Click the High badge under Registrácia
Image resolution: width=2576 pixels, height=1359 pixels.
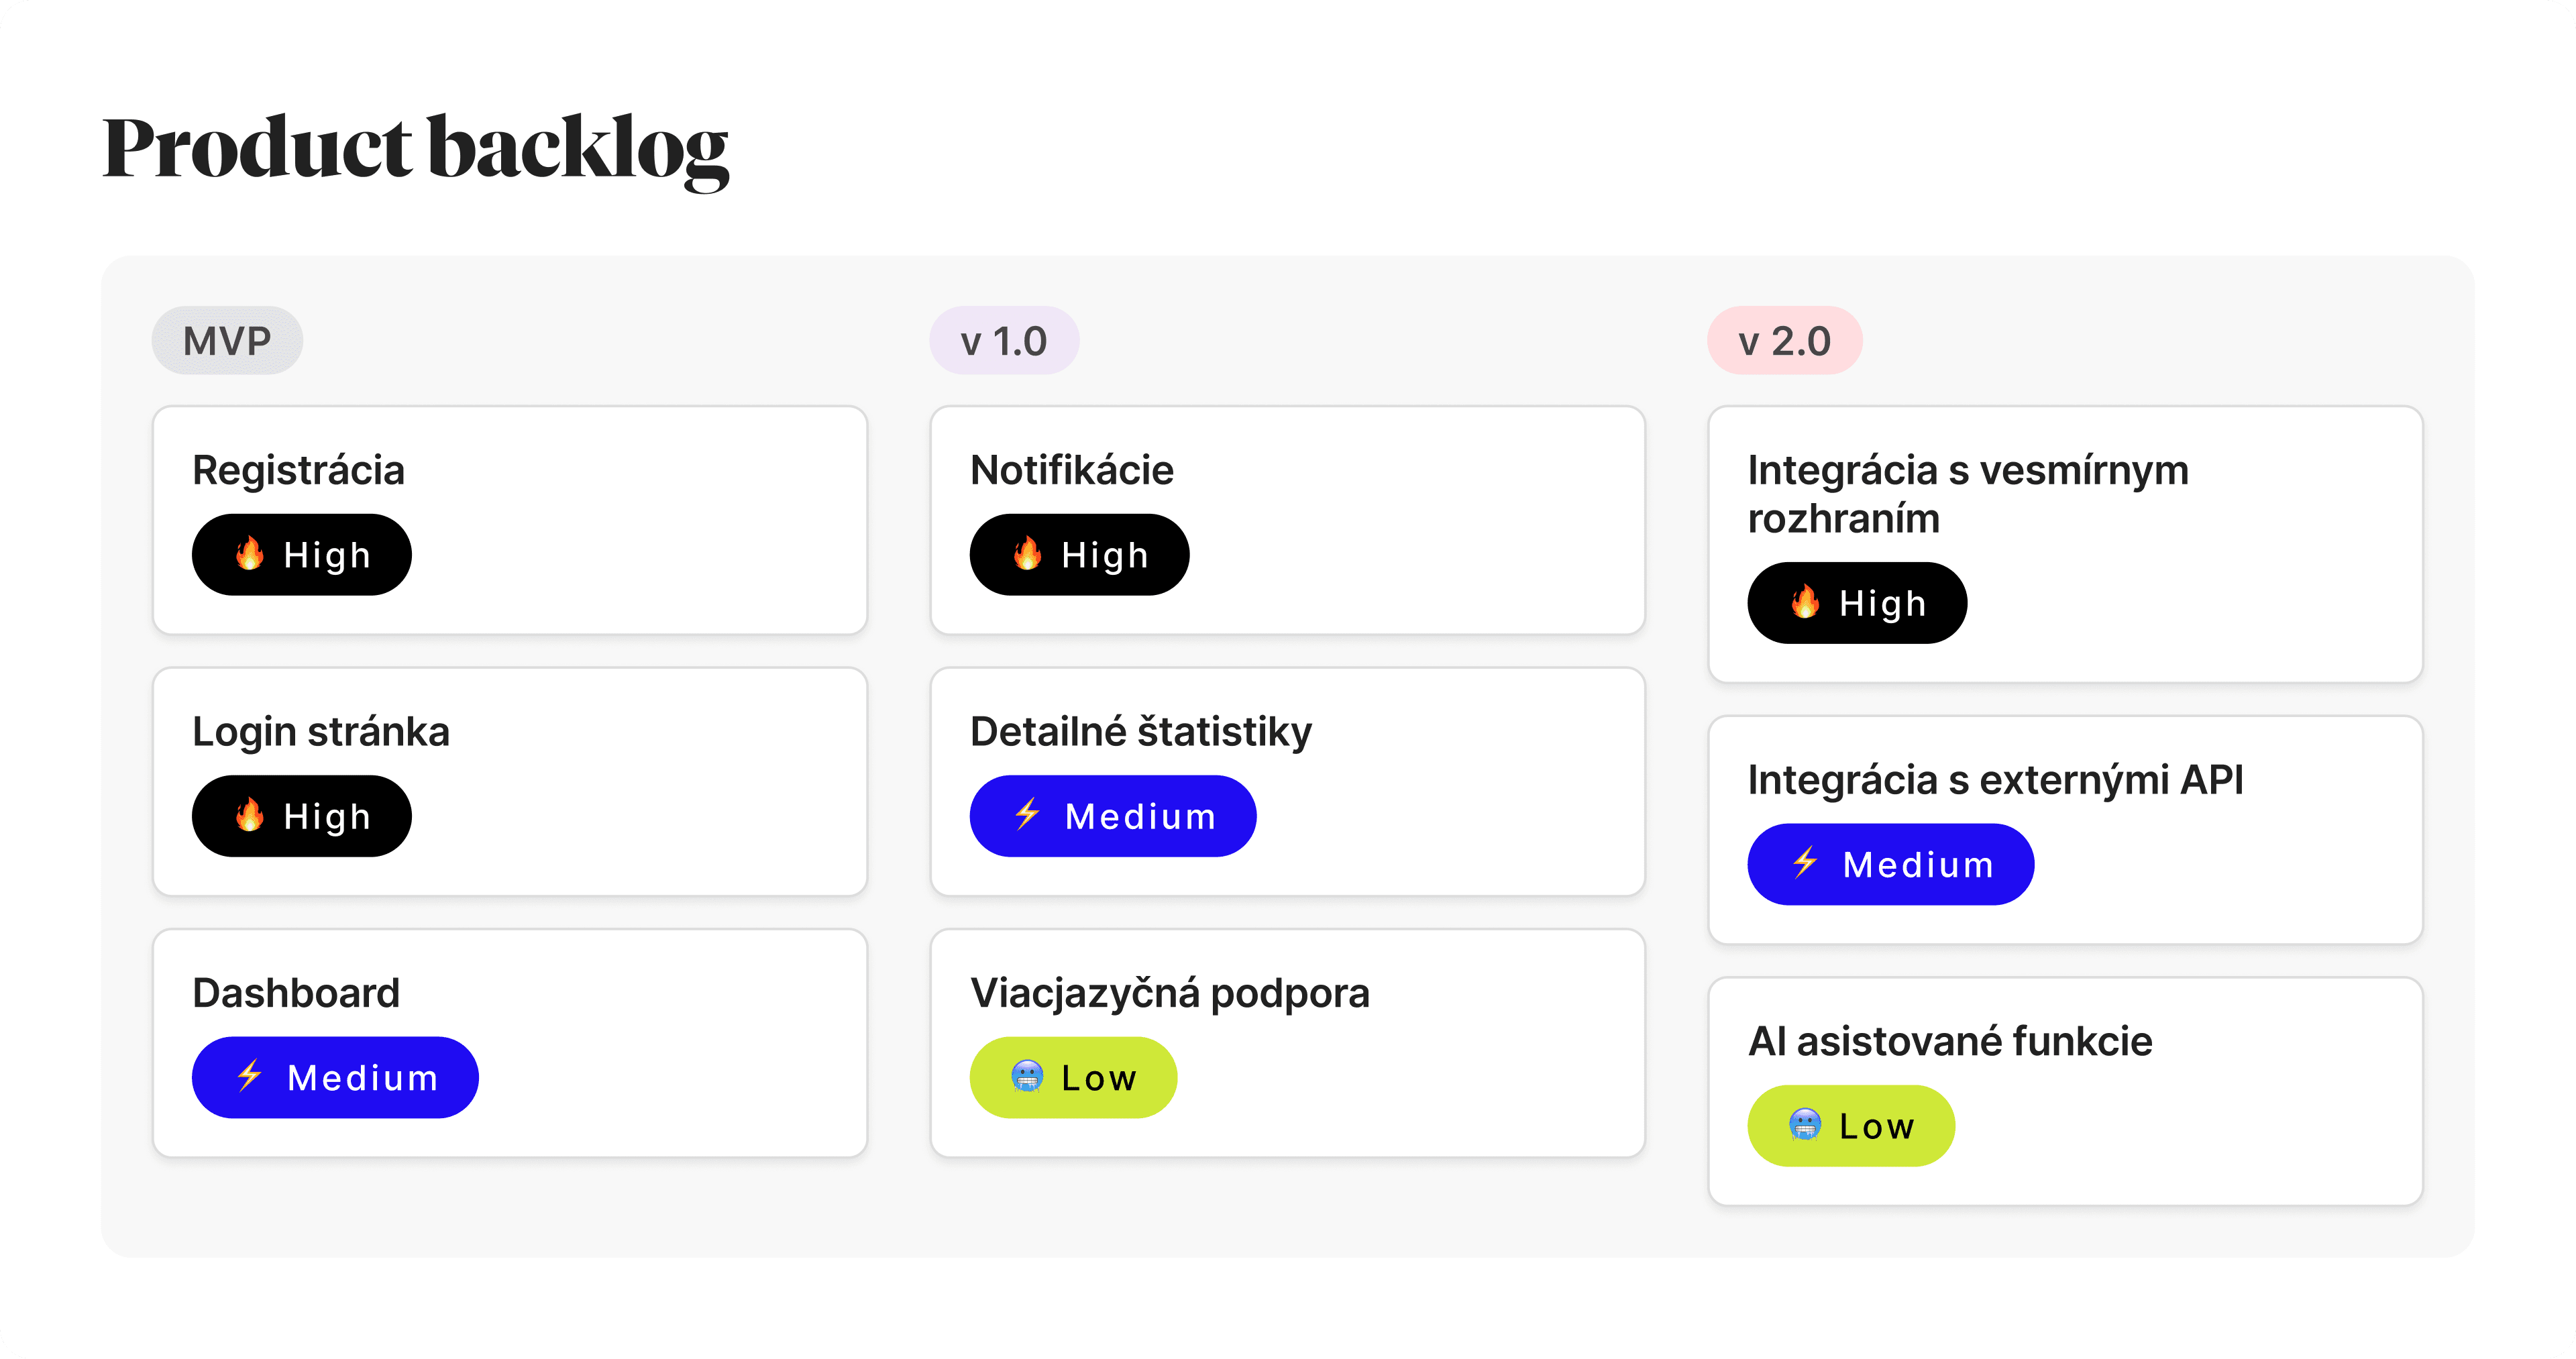click(x=302, y=555)
